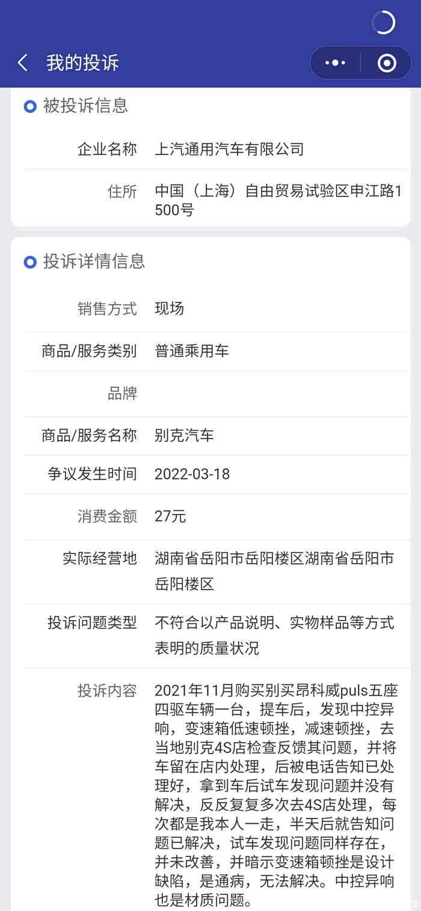Select the 被投诉信息 section heading
Image resolution: width=421 pixels, height=911 pixels.
[x=85, y=106]
